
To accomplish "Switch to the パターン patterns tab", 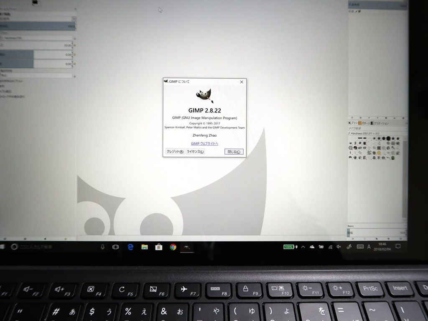I will click(364, 123).
